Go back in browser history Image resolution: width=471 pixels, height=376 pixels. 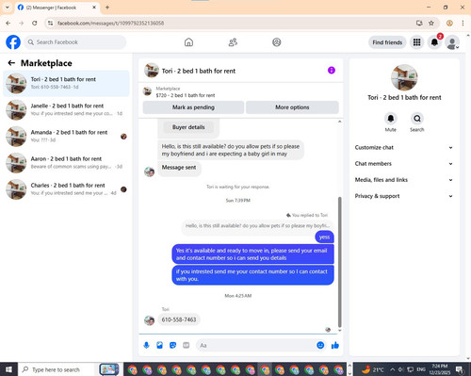pyautogui.click(x=8, y=23)
